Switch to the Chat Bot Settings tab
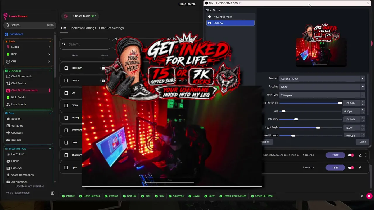This screenshot has width=374, height=210. coord(111,28)
